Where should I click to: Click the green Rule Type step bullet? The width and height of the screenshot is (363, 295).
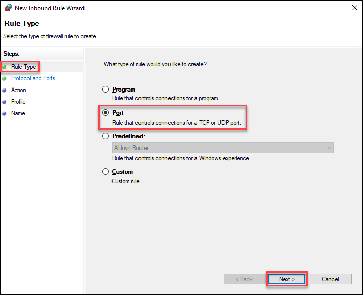(5, 67)
